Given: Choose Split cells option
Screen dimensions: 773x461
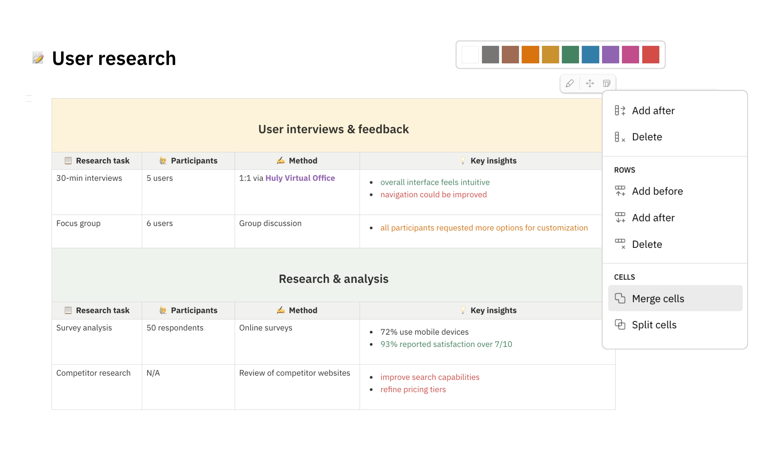Looking at the screenshot, I should tap(654, 325).
